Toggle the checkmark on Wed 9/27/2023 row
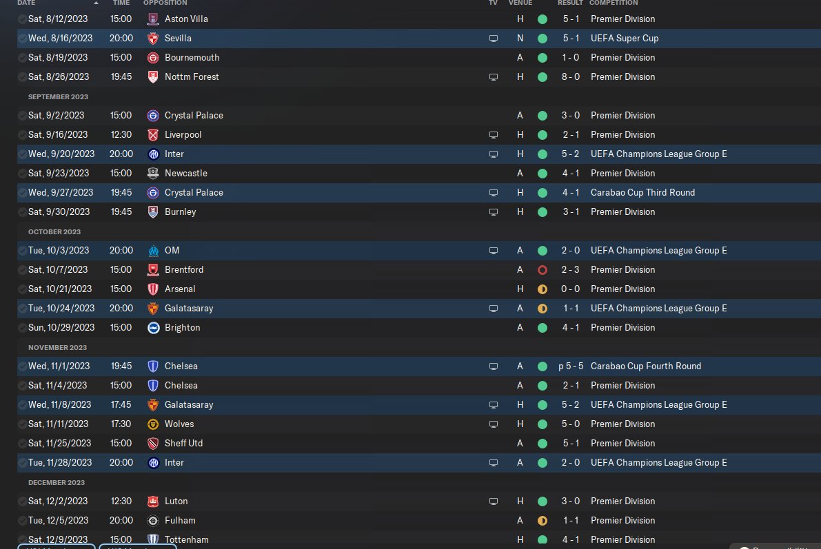Image resolution: width=821 pixels, height=549 pixels. 22,193
